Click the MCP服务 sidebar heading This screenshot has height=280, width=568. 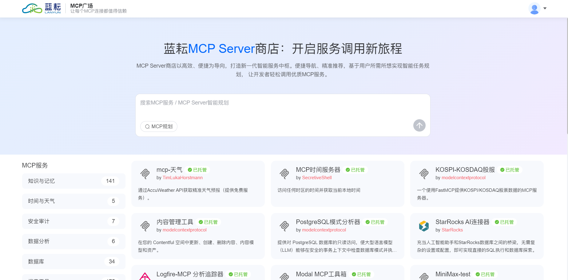click(x=35, y=165)
